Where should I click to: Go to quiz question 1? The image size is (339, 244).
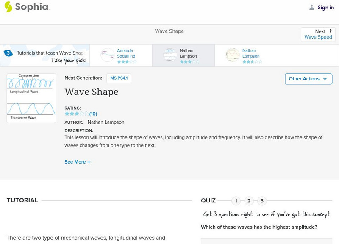pos(236,201)
